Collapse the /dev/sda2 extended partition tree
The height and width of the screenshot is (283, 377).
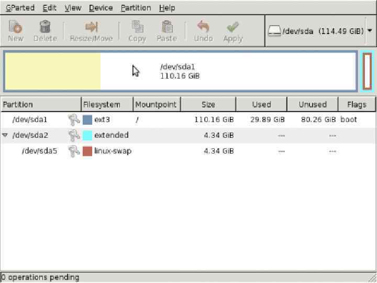(5, 135)
